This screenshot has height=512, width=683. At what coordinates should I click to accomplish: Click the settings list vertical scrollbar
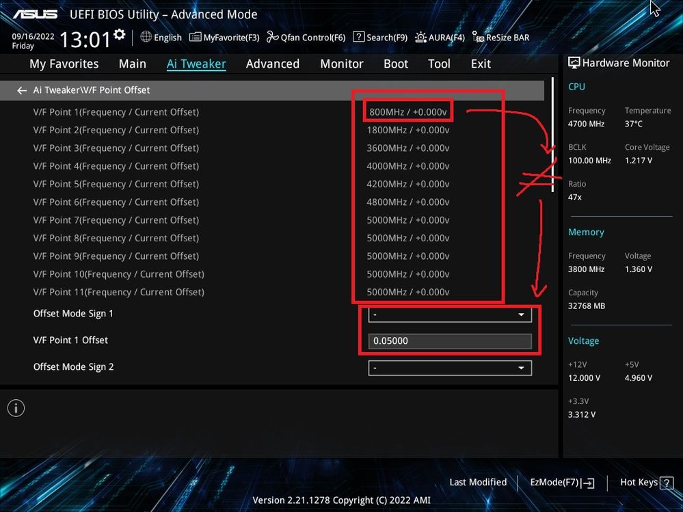pos(553,135)
